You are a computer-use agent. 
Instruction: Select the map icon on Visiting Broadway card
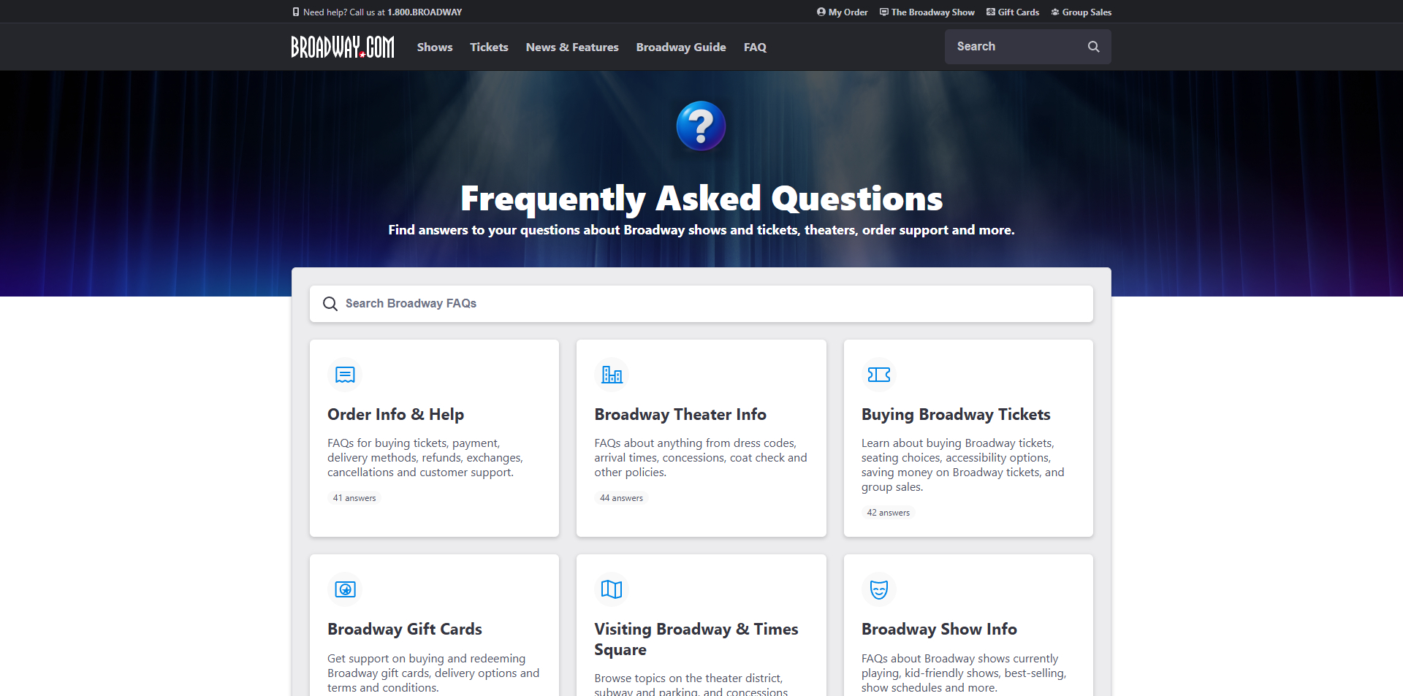(612, 589)
